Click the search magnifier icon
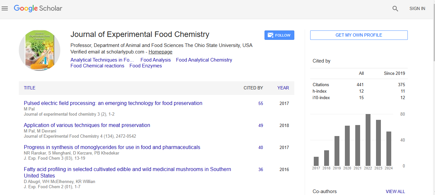Image resolution: width=435 pixels, height=195 pixels. tap(395, 9)
